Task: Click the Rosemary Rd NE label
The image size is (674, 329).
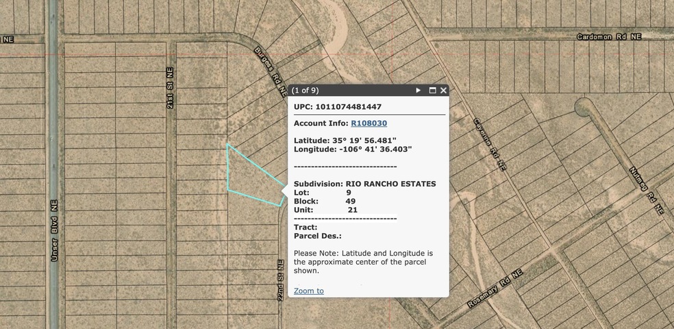Action: (x=495, y=288)
